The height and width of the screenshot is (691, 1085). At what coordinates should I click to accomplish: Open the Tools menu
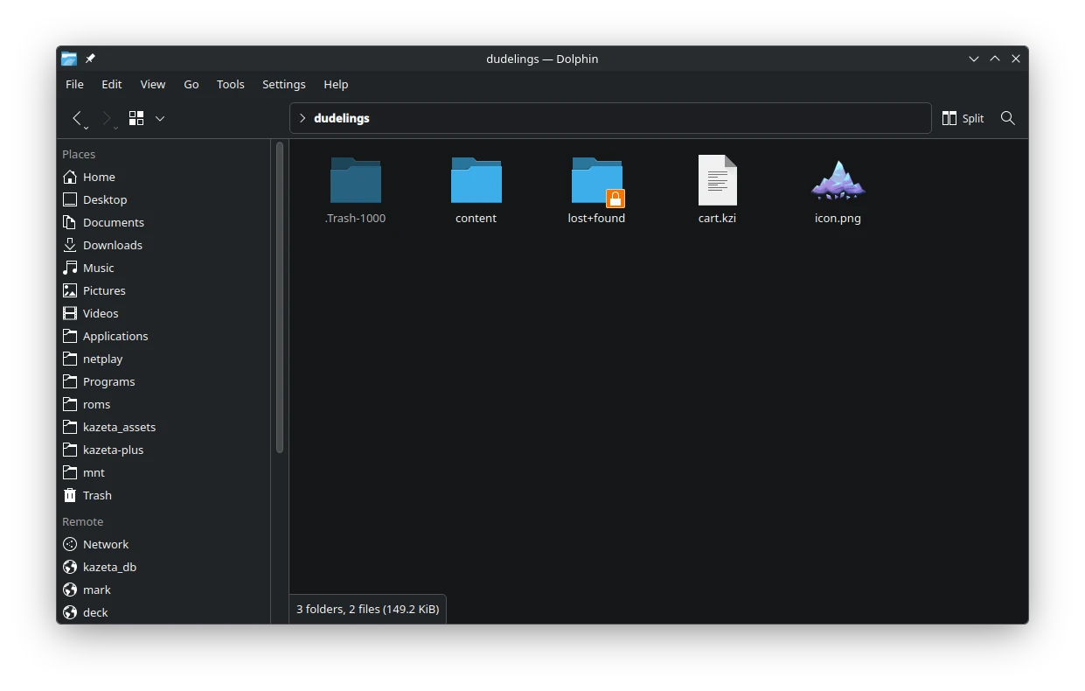point(230,84)
